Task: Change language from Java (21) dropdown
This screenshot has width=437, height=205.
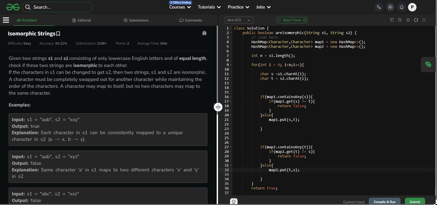Action: (x=239, y=20)
